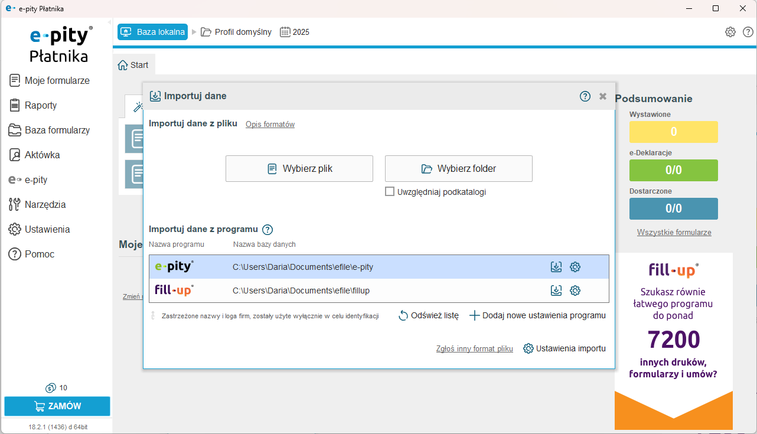Viewport: 757px width, 434px height.
Task: Click help icon in Importuj dane header
Action: coord(585,96)
